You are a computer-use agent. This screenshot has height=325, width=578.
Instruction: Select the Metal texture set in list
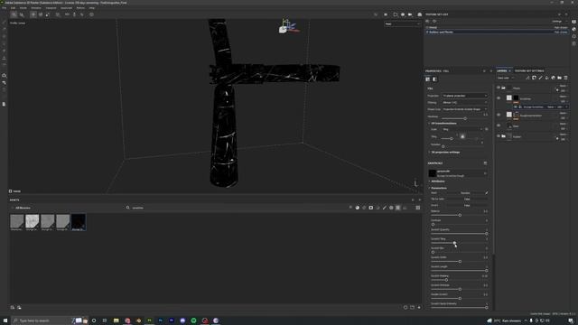point(497,28)
